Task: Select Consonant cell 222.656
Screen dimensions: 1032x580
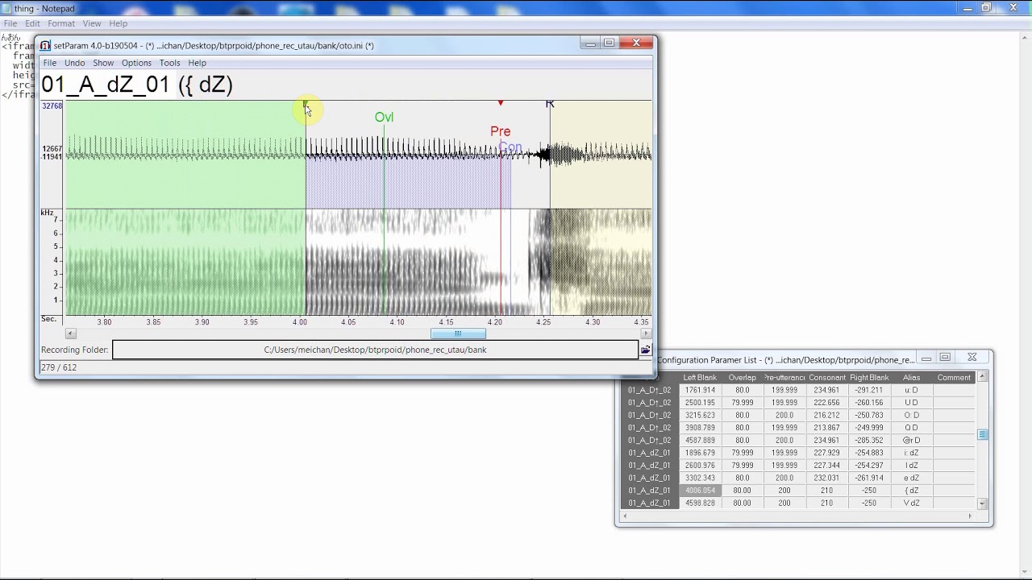Action: pos(826,403)
